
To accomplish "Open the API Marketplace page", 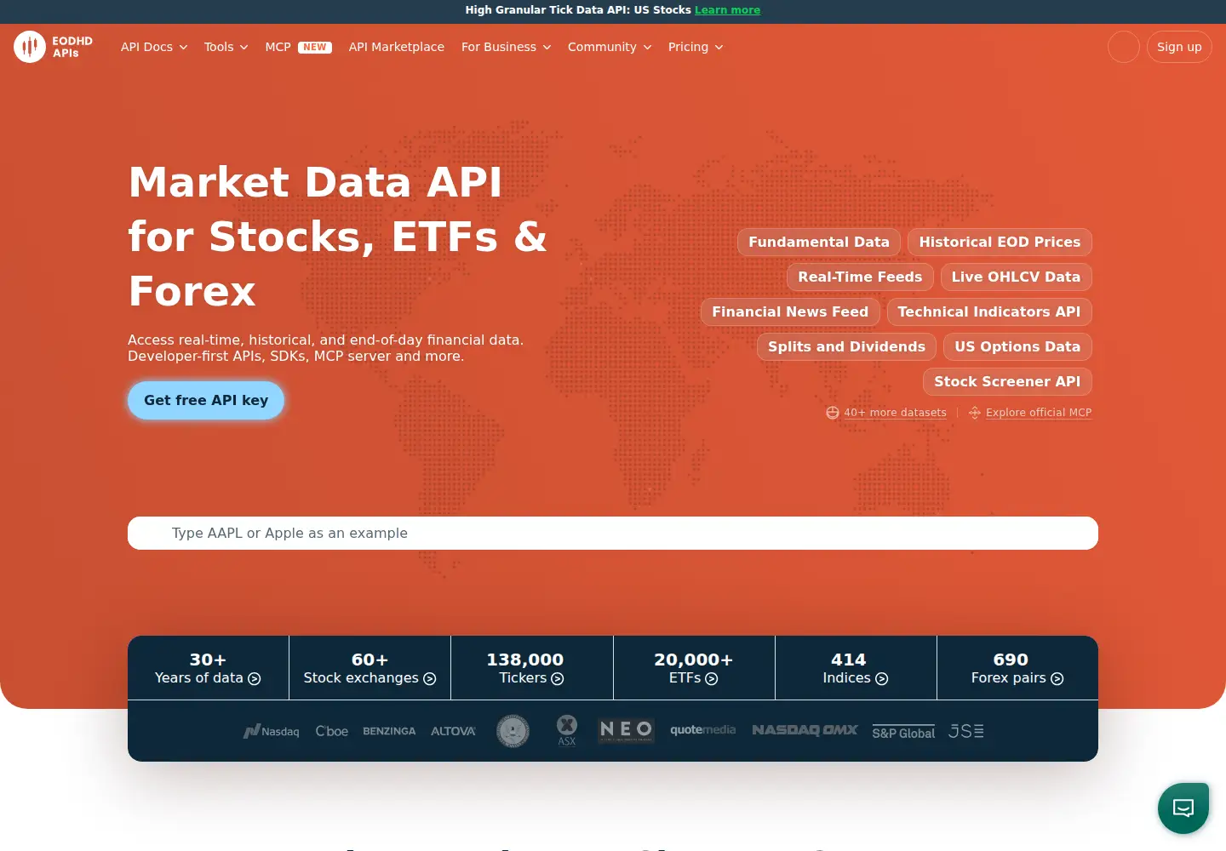I will (397, 47).
